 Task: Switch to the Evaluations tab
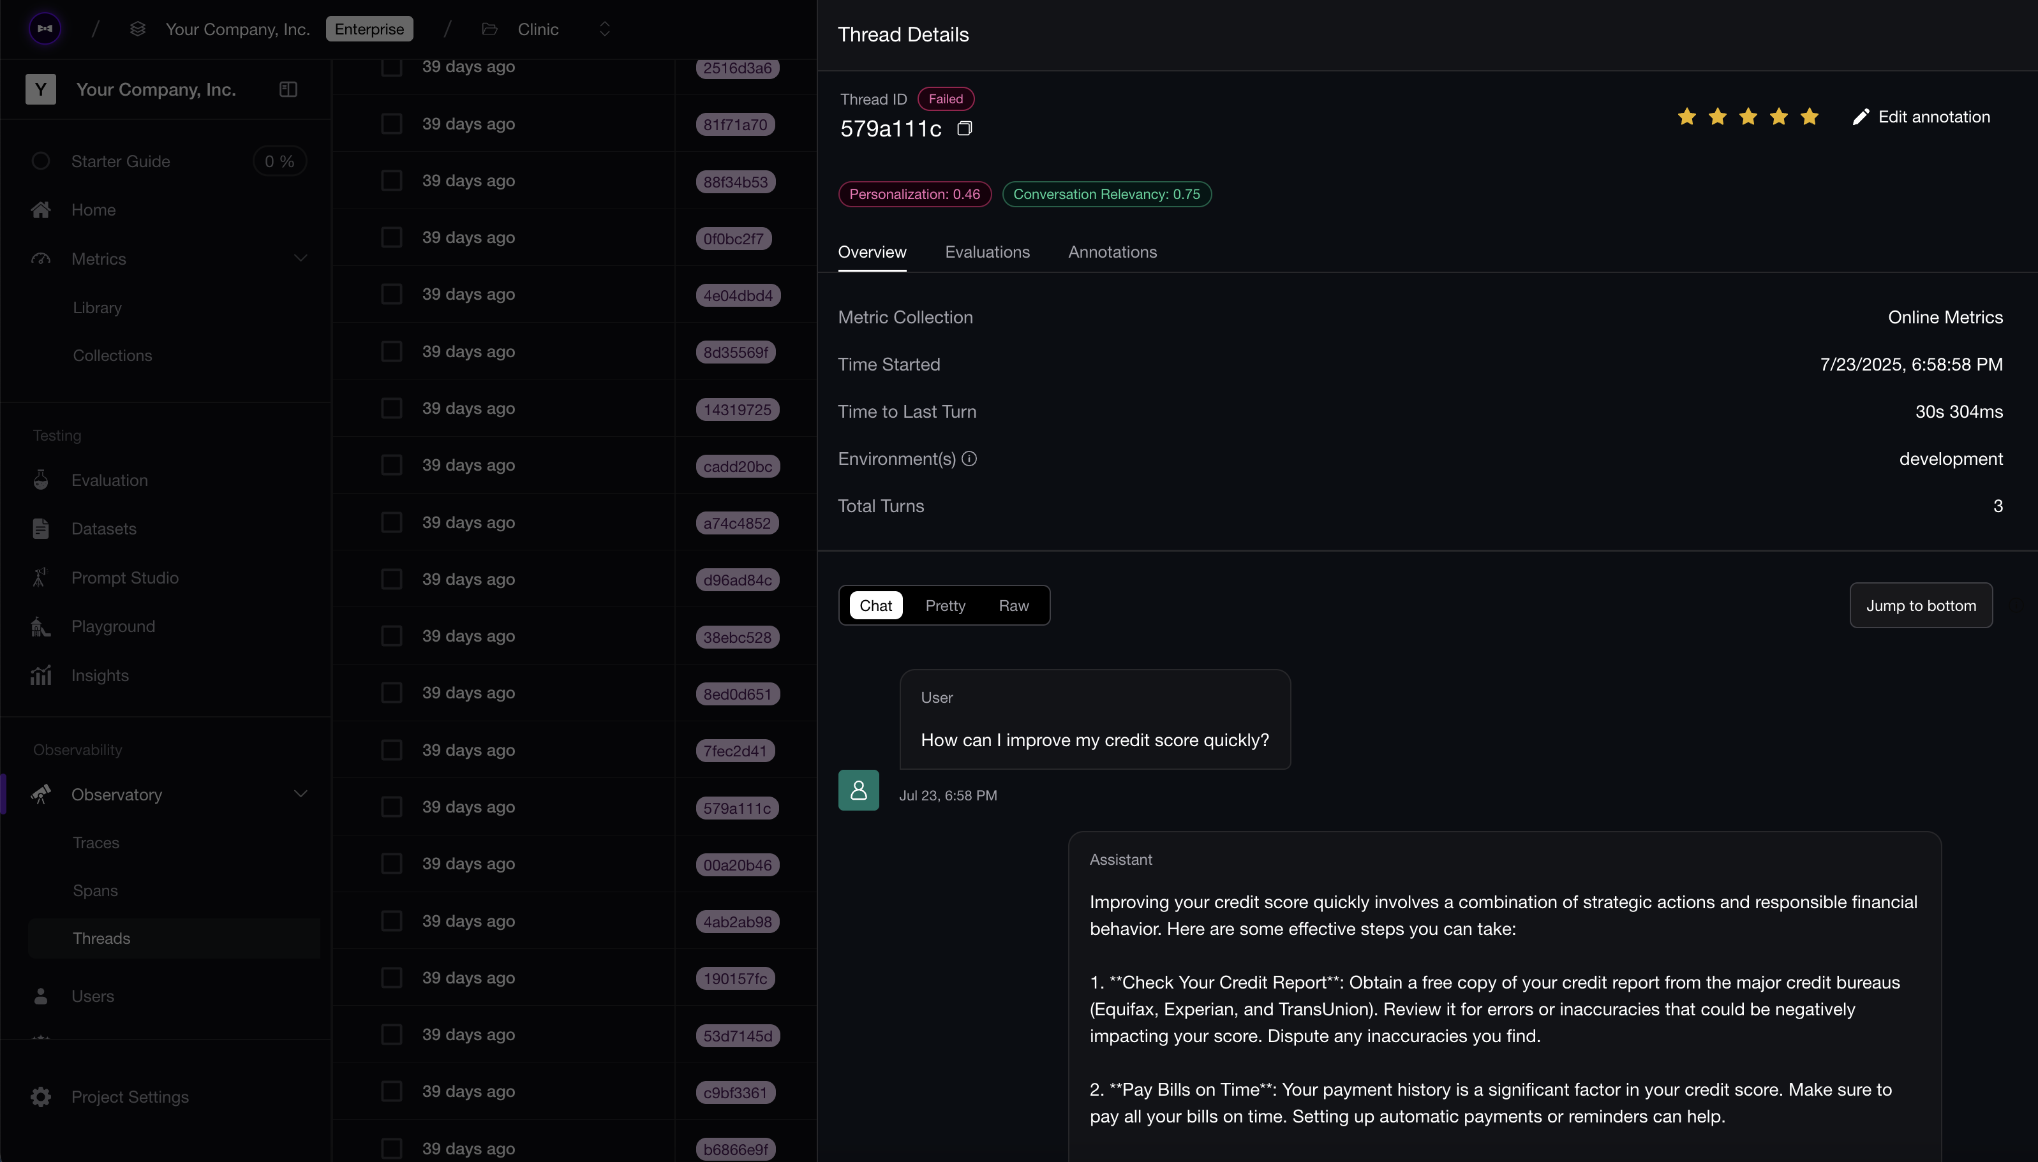[986, 252]
